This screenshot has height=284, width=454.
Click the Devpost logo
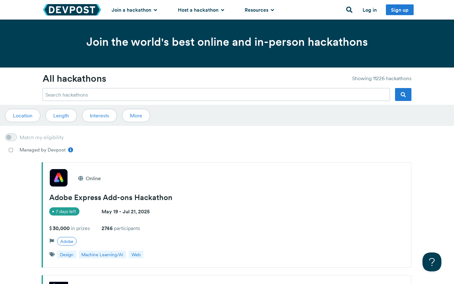coord(72,10)
